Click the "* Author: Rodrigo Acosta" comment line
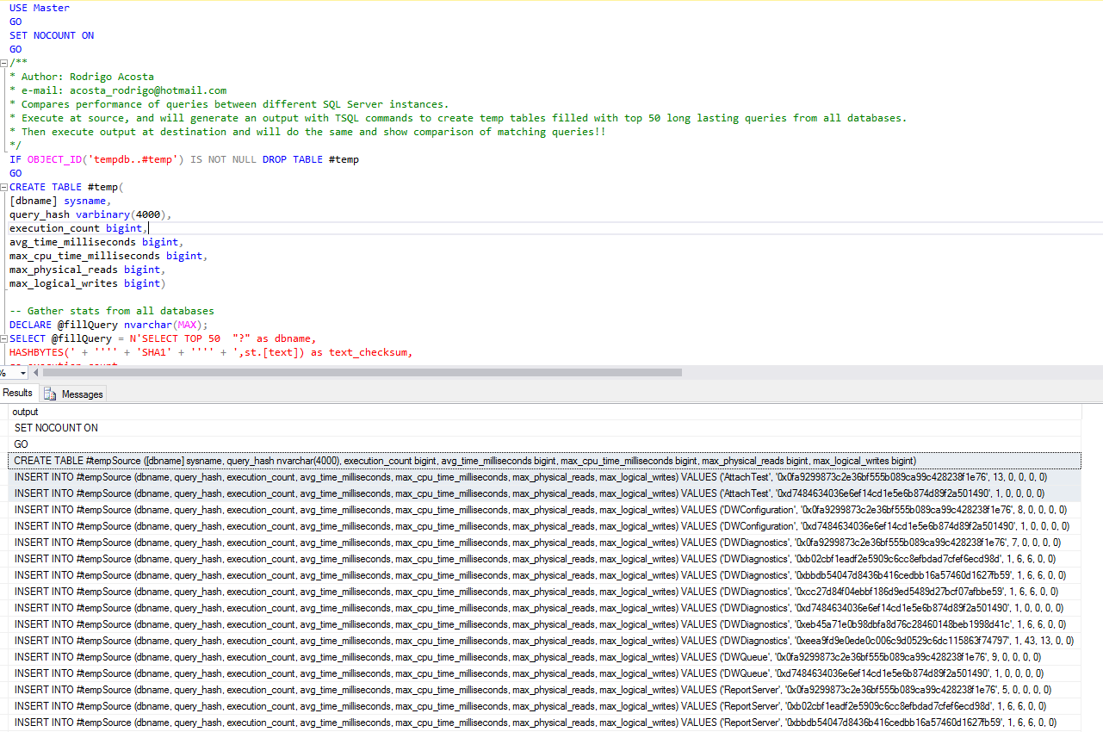The height and width of the screenshot is (732, 1103). coord(82,77)
